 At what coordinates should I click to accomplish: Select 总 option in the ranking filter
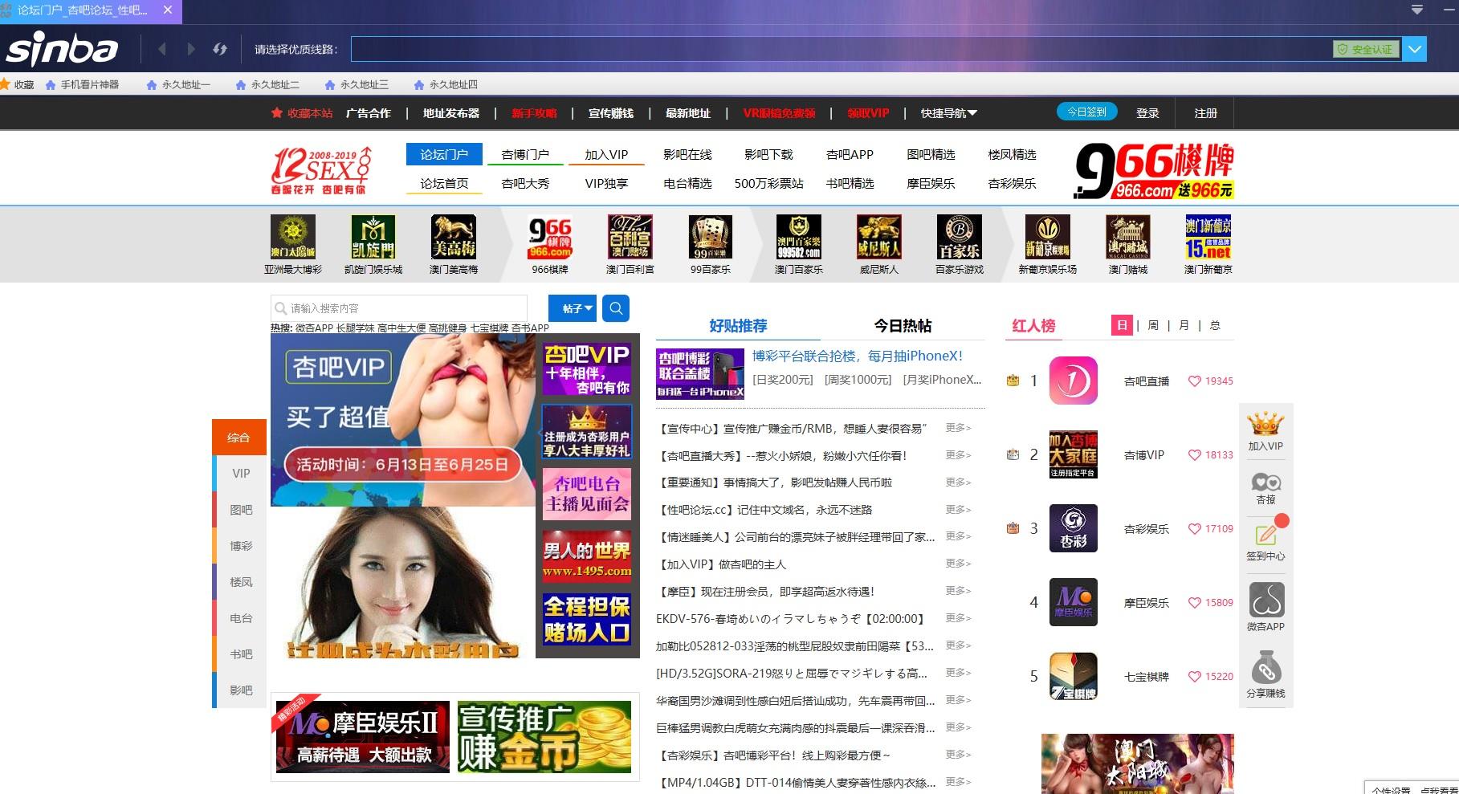pyautogui.click(x=1214, y=326)
